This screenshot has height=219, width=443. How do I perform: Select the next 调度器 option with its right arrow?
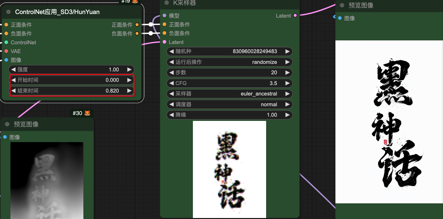(287, 104)
